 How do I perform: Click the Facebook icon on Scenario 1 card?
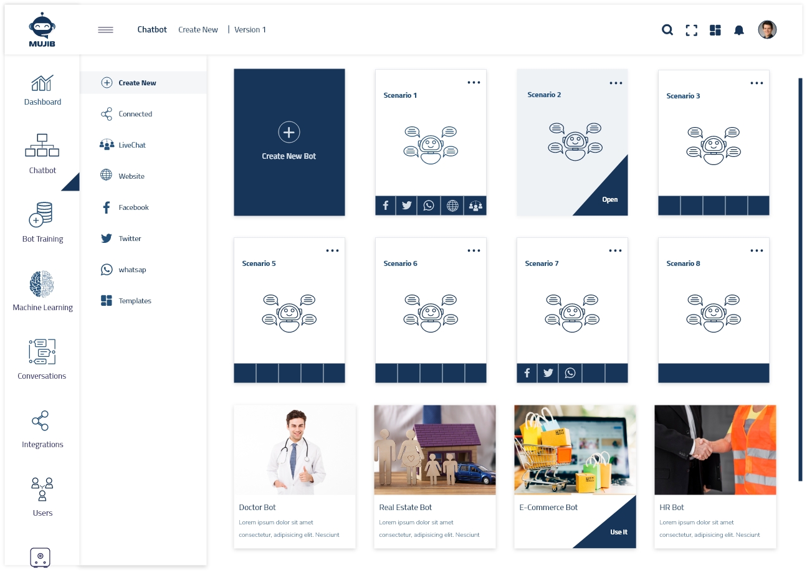click(x=386, y=206)
